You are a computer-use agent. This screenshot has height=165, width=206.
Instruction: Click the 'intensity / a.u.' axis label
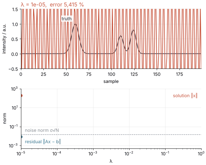click(4, 39)
